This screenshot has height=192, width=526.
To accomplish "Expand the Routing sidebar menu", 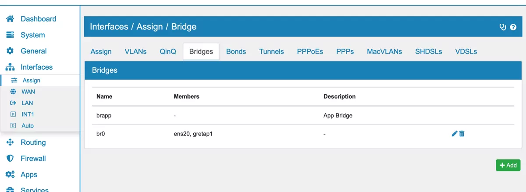I will point(33,142).
